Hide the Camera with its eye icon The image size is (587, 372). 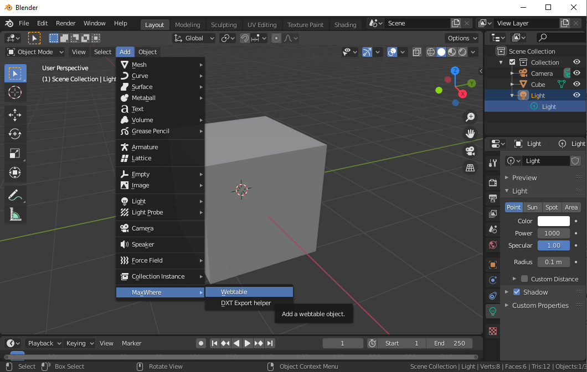[x=576, y=73]
